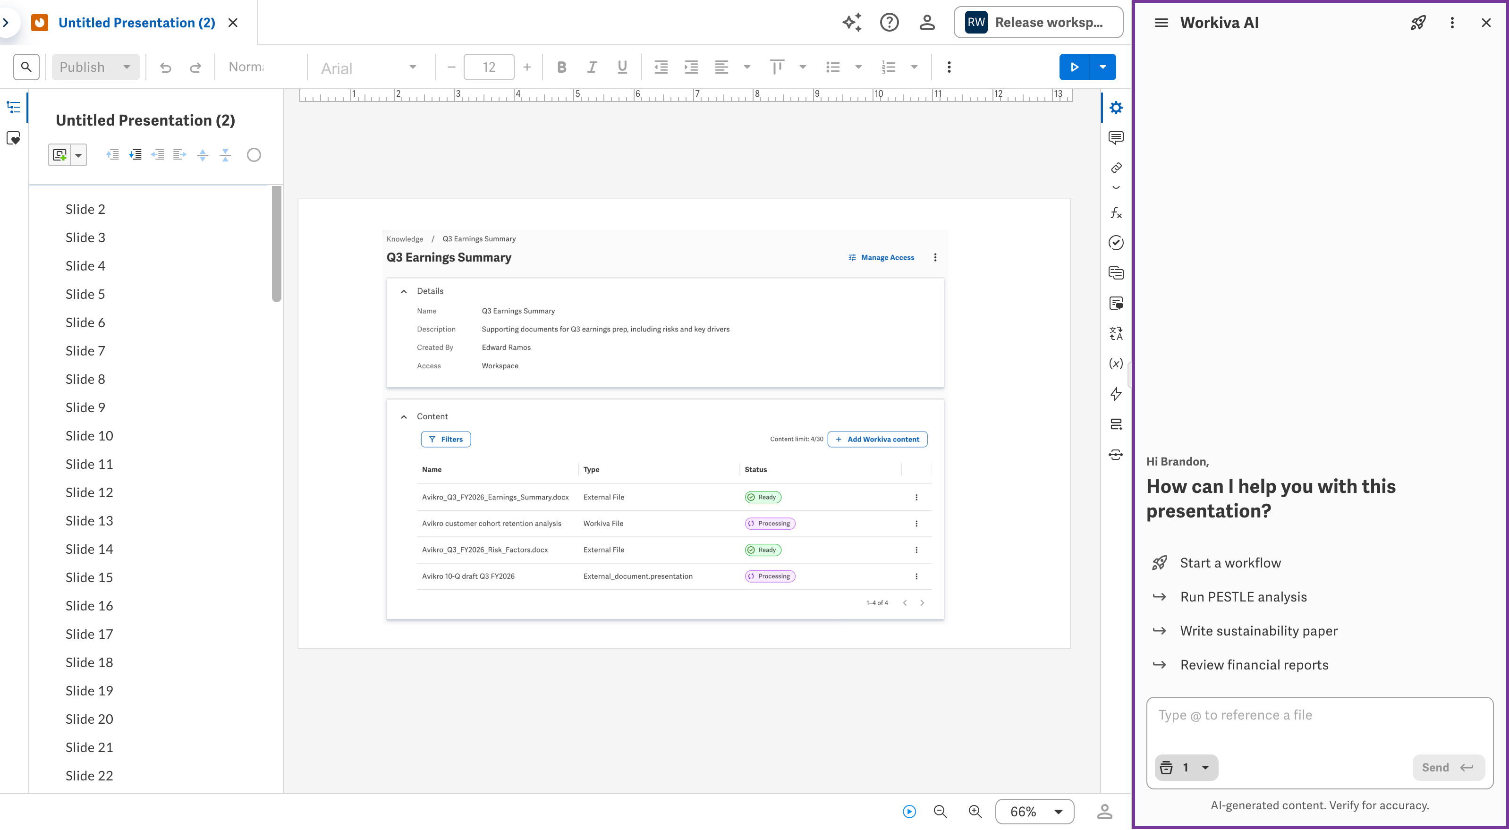Image resolution: width=1509 pixels, height=830 pixels.
Task: Select Slide 7 in the outline
Action: click(x=85, y=351)
